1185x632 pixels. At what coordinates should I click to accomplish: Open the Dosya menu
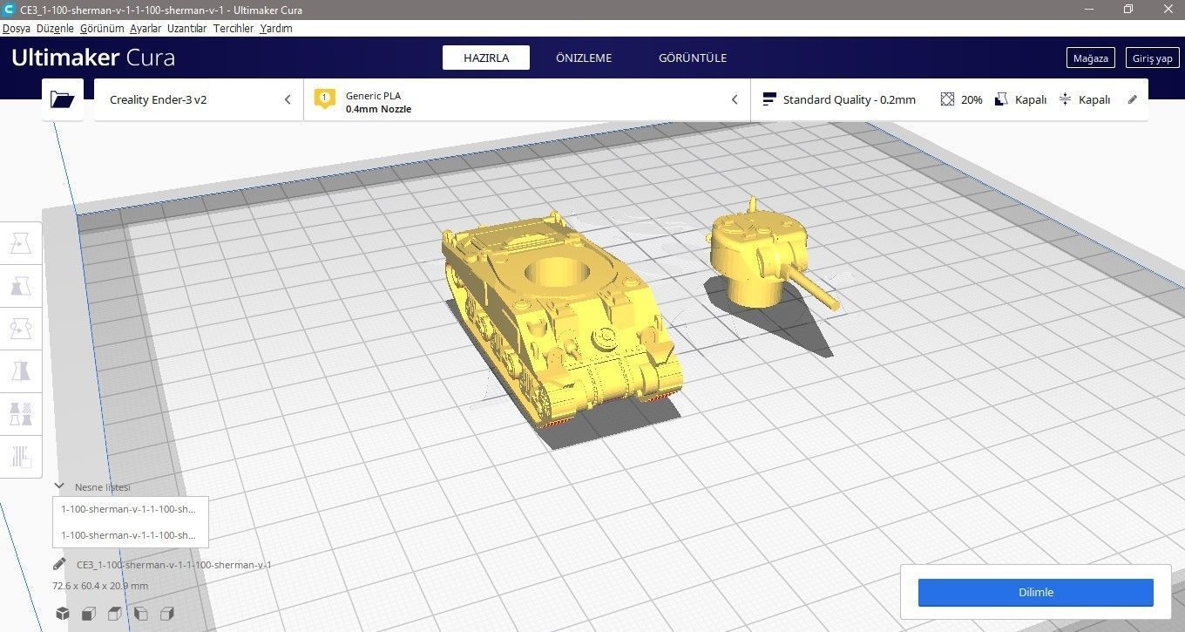pyautogui.click(x=17, y=29)
